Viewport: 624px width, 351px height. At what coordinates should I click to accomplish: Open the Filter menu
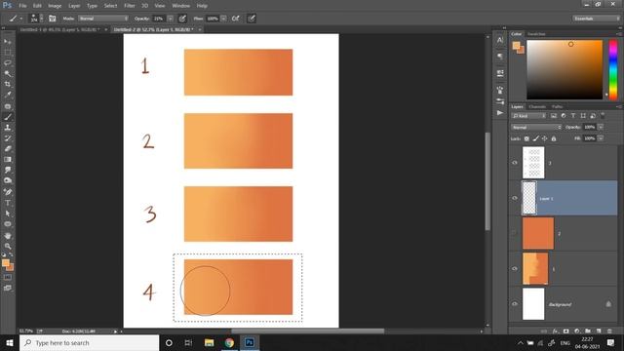pos(130,6)
